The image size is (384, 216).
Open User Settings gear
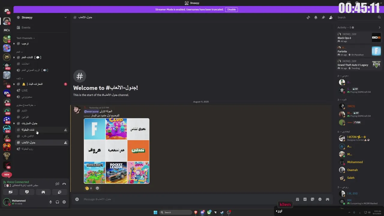click(64, 202)
